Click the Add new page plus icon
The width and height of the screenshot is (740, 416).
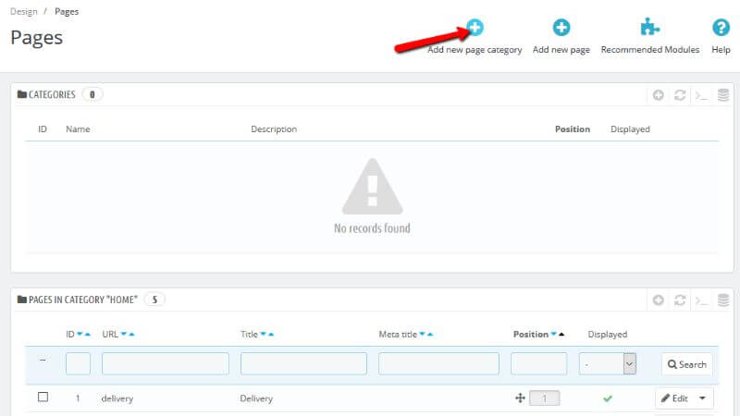[561, 28]
